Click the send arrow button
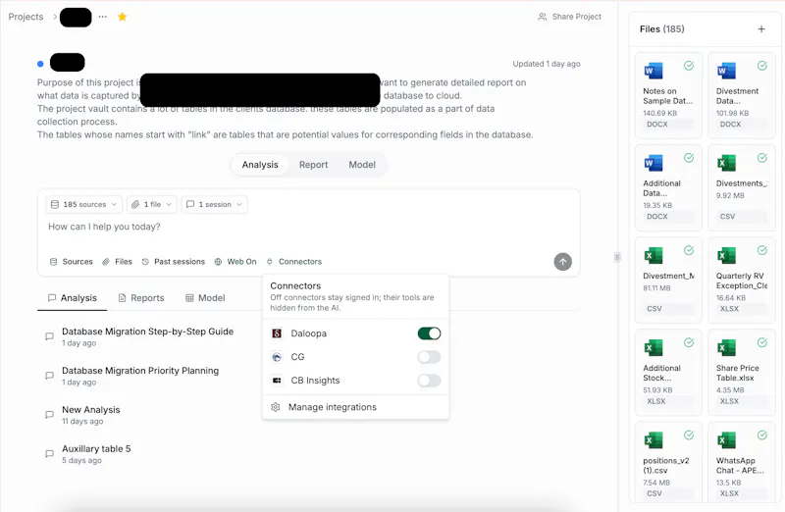 [562, 262]
